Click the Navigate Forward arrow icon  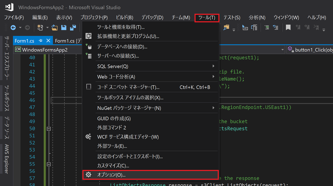tap(27, 27)
